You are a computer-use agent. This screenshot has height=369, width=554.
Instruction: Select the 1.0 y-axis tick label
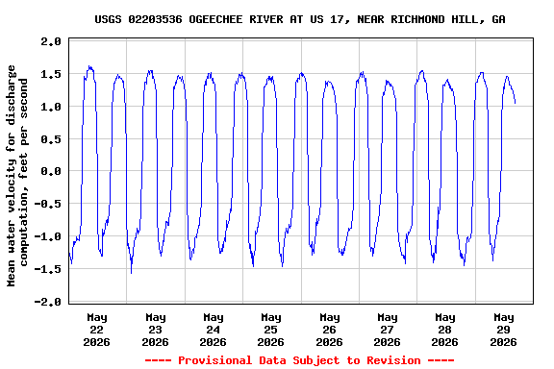point(51,107)
